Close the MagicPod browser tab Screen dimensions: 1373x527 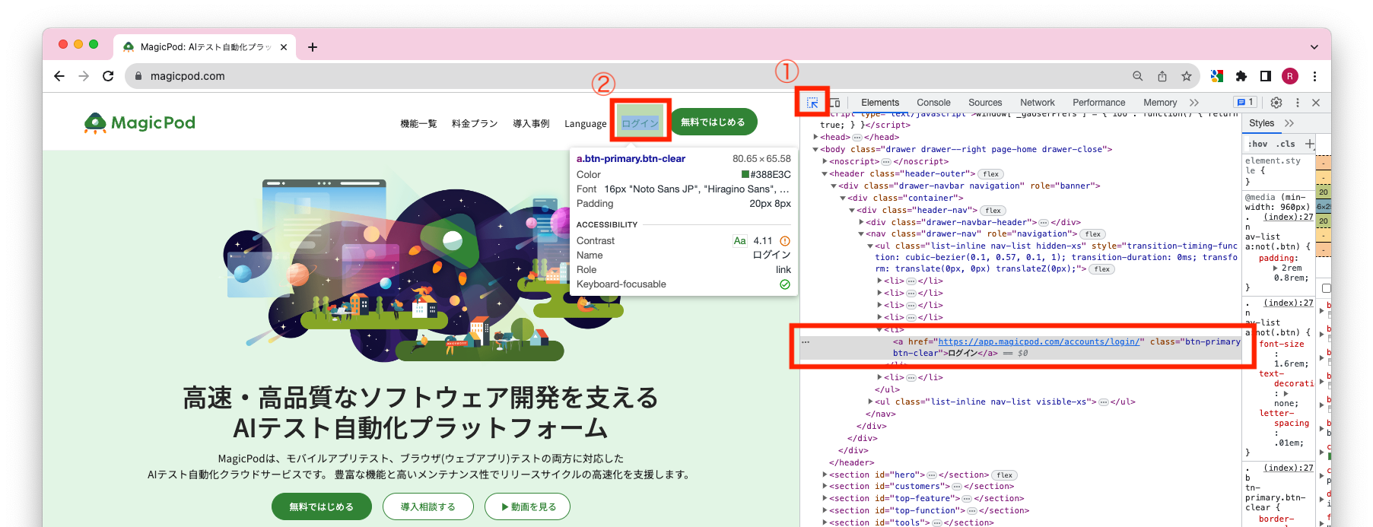click(284, 47)
